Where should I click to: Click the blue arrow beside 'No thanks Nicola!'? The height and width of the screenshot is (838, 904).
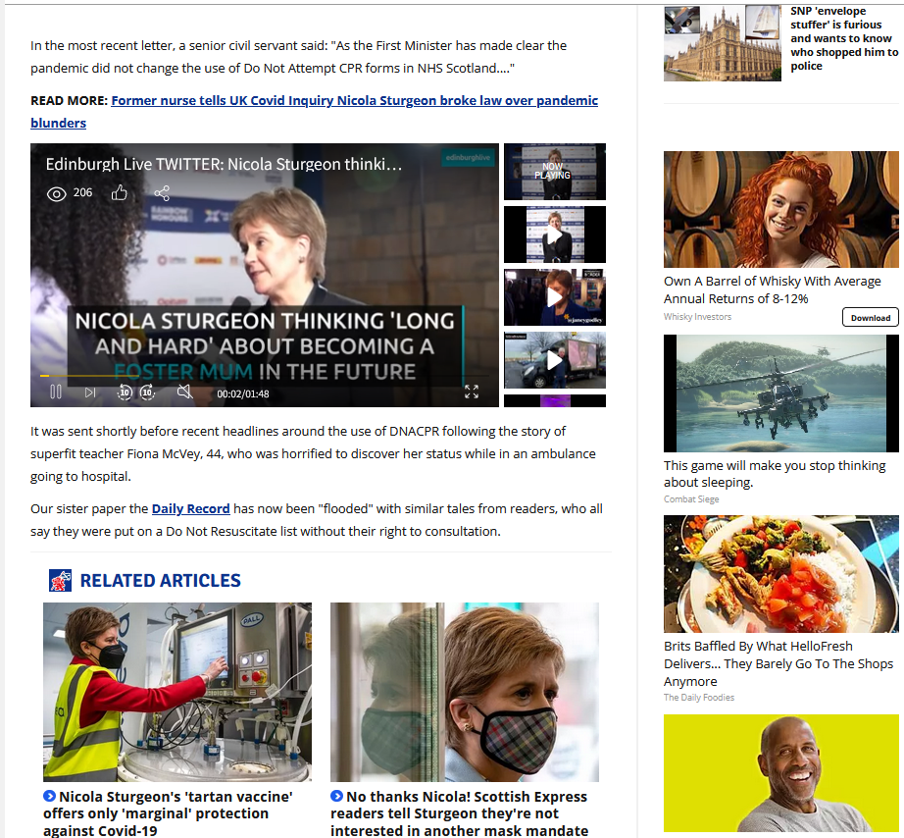336,796
